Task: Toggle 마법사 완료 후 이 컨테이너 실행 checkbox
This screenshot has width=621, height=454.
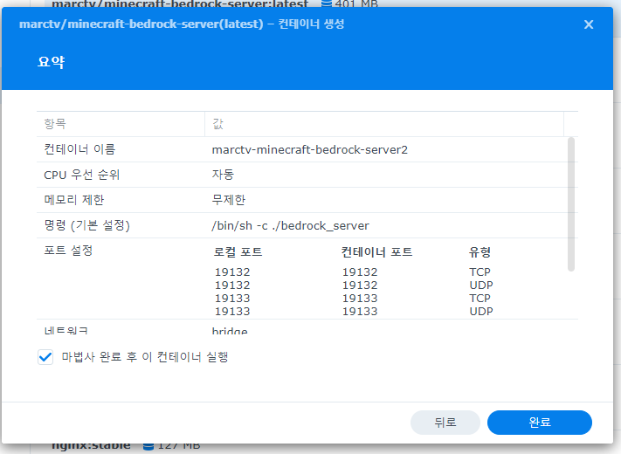Action: [45, 357]
